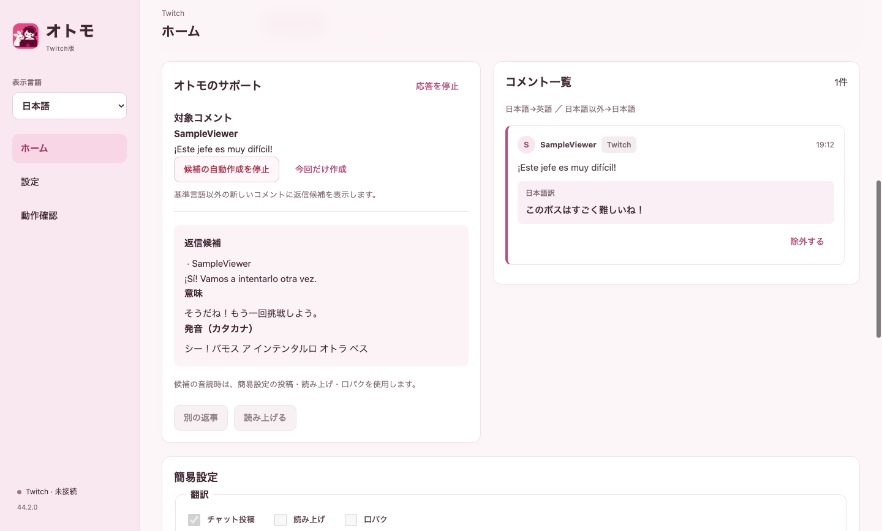Screen dimensions: 882x531
Task: Click reply text ¡Sí! Vamos a intentarlo otra vez.
Action: pos(251,279)
